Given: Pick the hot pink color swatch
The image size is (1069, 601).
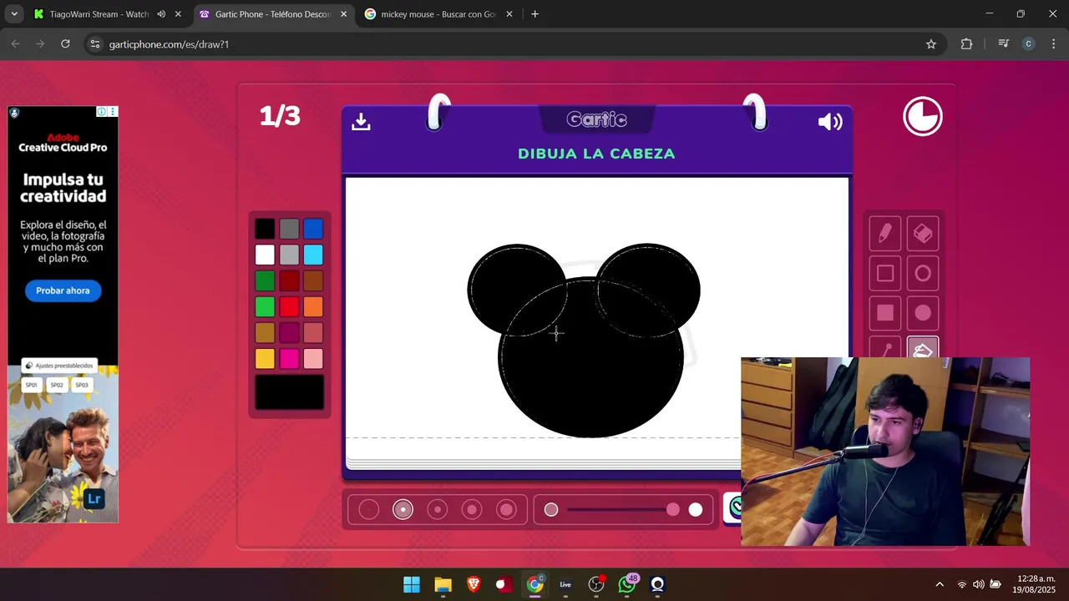Looking at the screenshot, I should [289, 359].
